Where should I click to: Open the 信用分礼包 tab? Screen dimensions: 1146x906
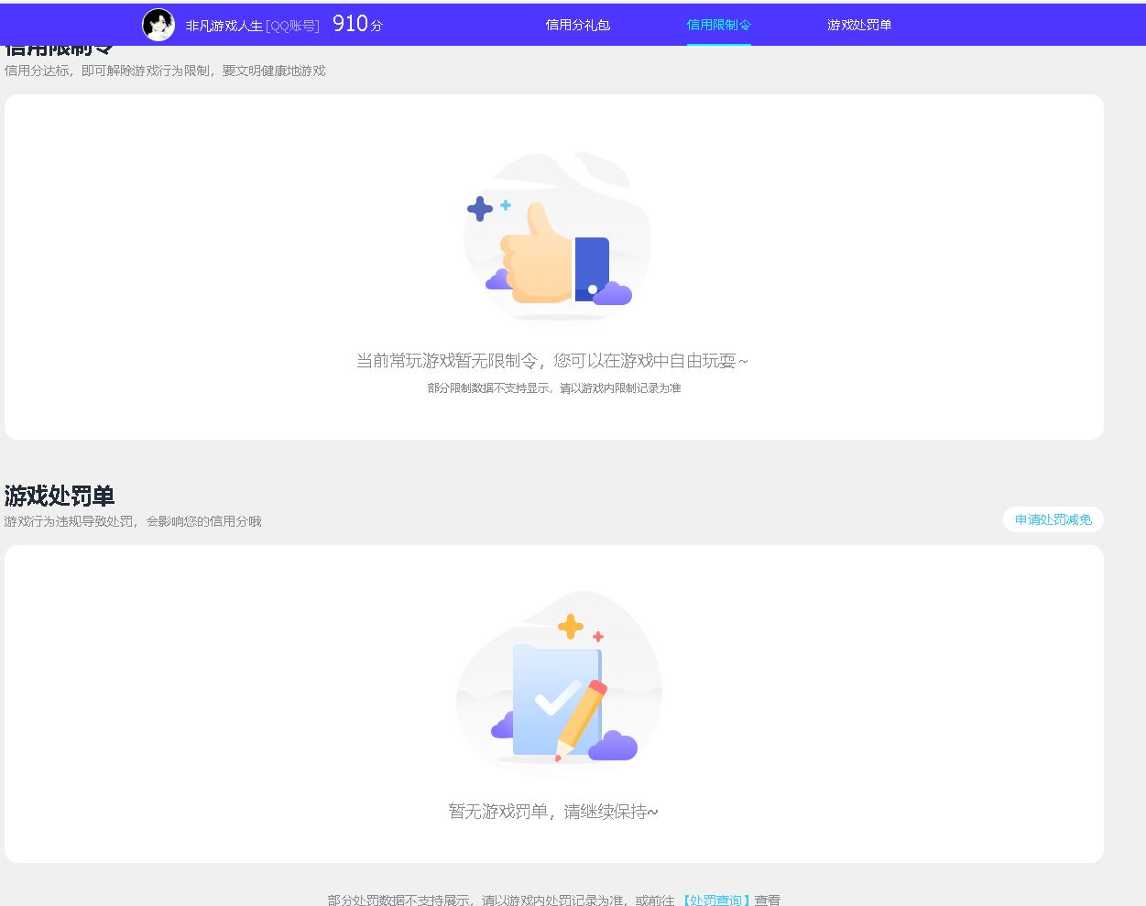coord(577,25)
